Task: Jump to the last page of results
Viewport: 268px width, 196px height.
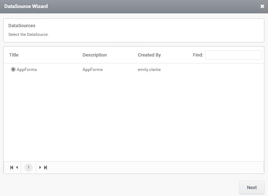Action: [x=45, y=168]
